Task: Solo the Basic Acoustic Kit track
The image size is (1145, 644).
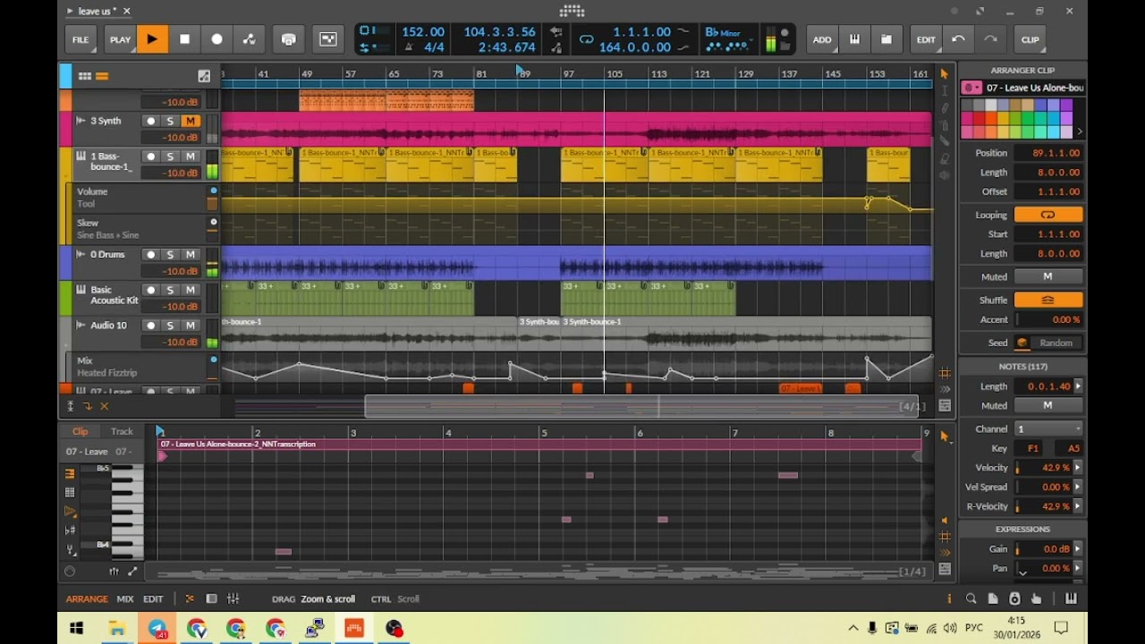Action: coord(170,290)
